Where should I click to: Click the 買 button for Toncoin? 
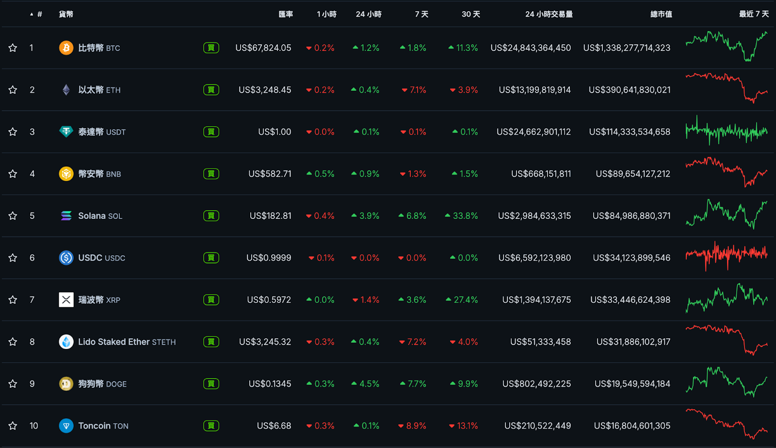pyautogui.click(x=211, y=426)
